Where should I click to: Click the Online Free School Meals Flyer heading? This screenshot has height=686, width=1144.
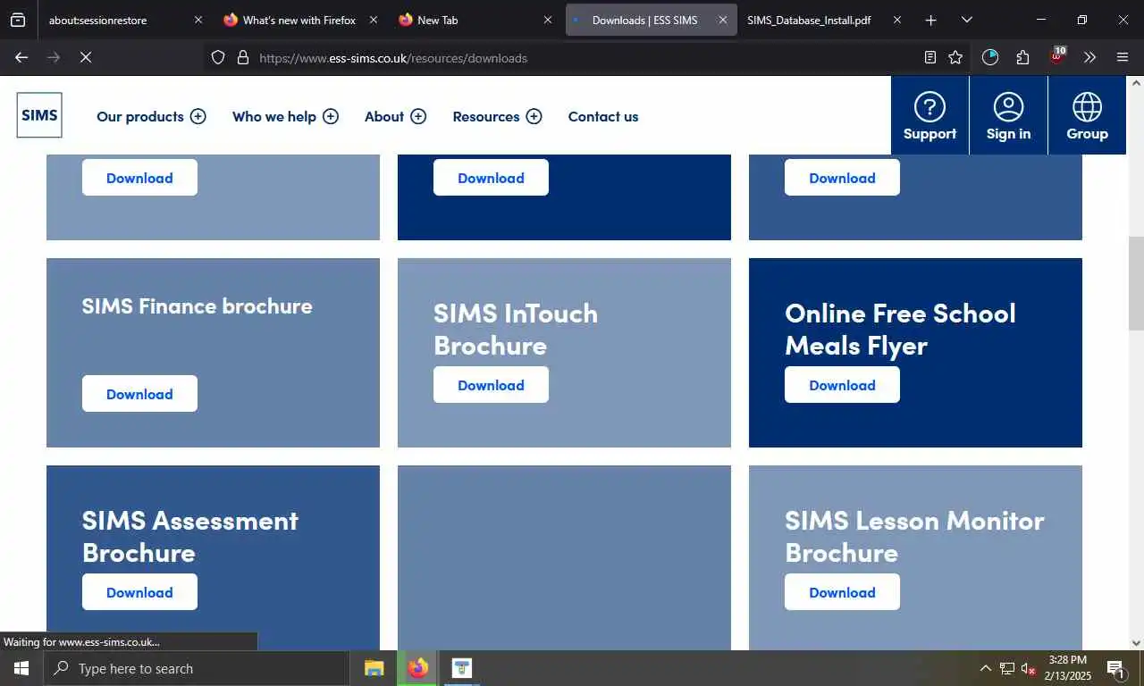(900, 329)
